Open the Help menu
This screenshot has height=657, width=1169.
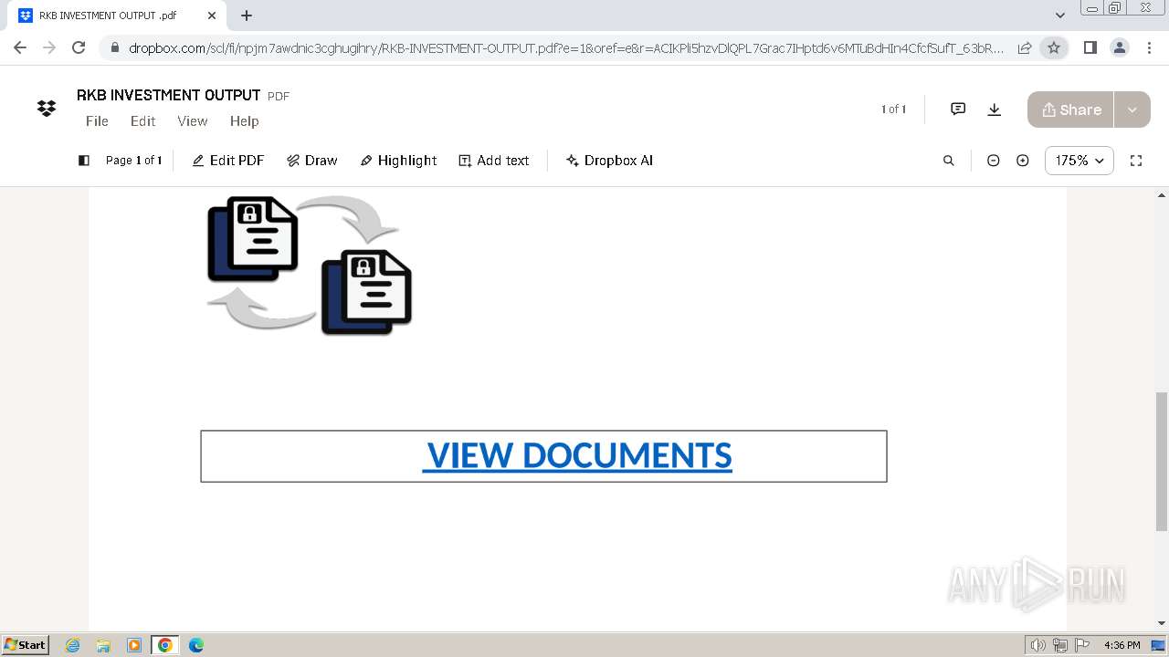[x=244, y=120]
